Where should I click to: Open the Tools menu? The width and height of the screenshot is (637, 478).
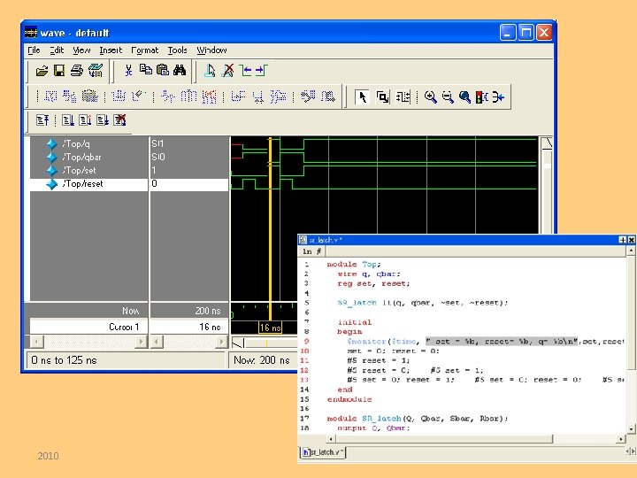coord(177,50)
